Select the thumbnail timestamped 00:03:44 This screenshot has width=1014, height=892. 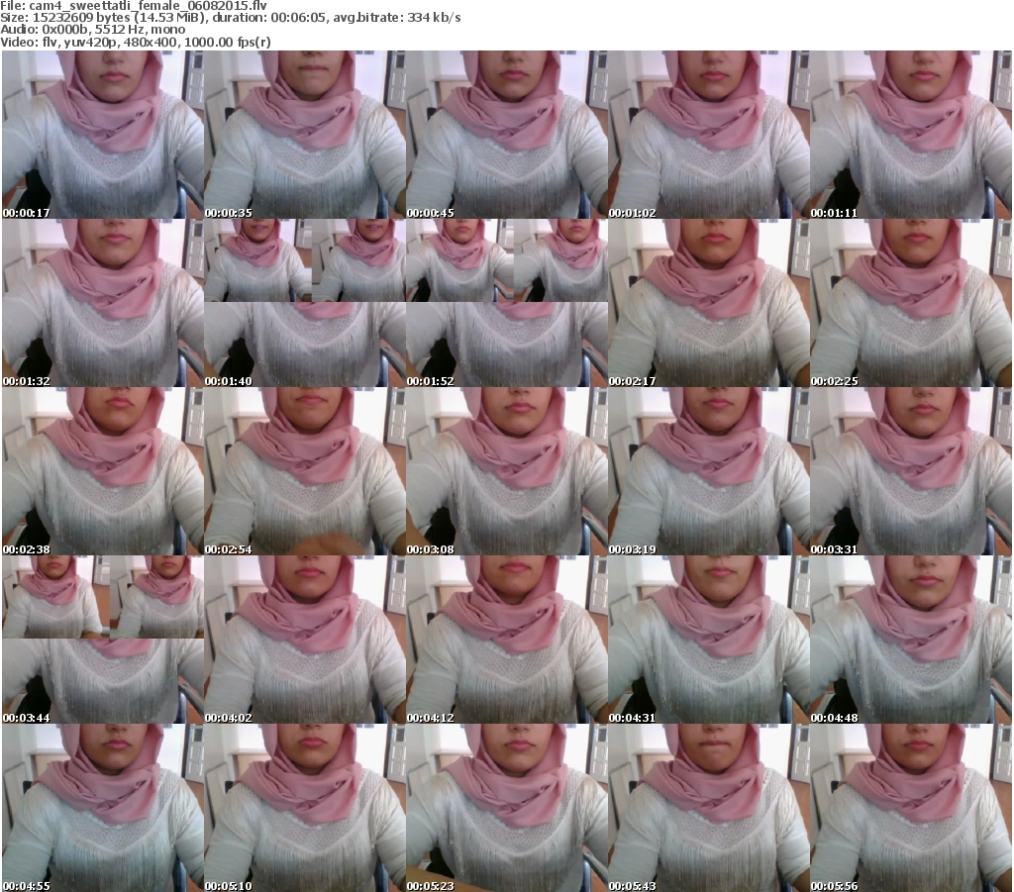pos(103,640)
